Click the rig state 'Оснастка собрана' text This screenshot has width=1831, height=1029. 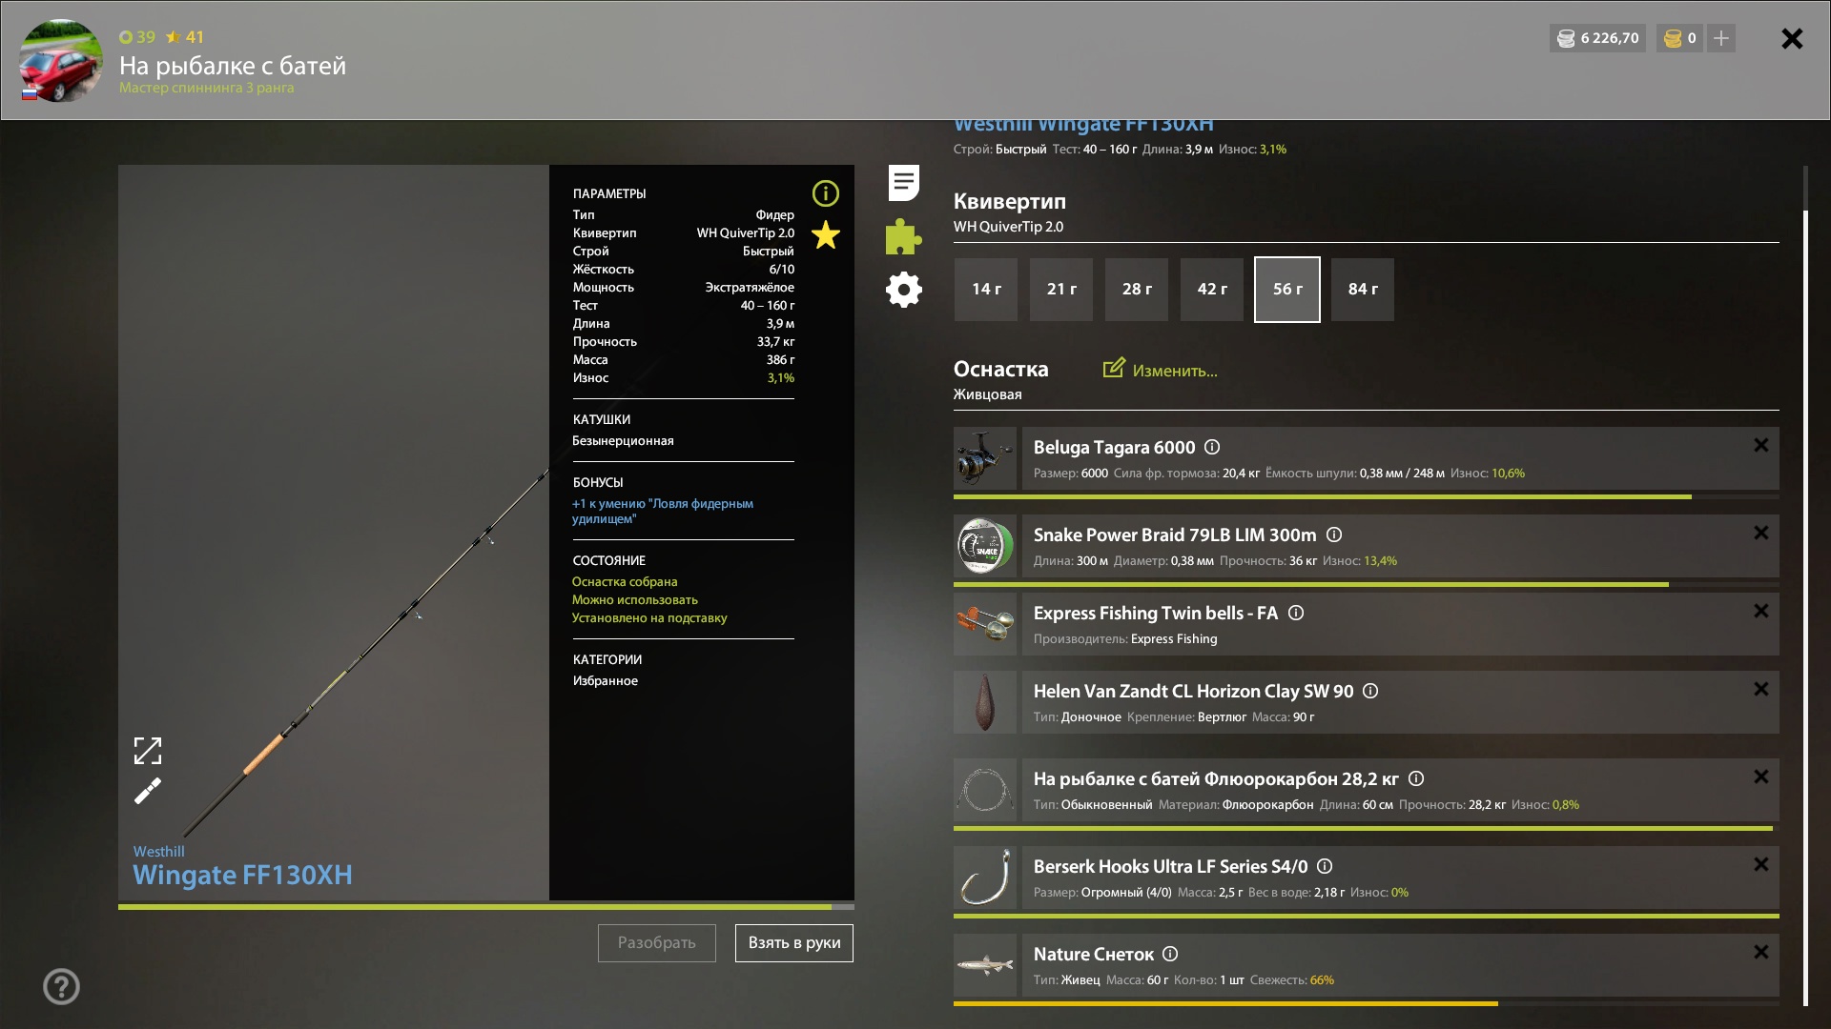(625, 581)
